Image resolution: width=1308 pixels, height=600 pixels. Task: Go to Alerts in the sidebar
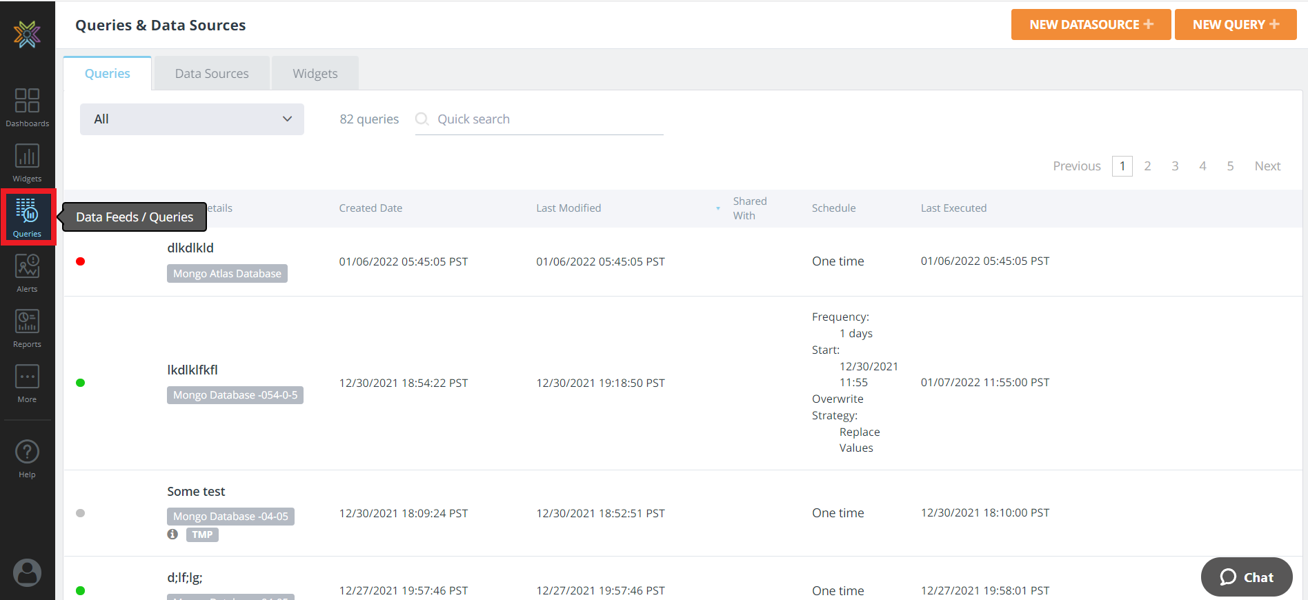(x=27, y=272)
